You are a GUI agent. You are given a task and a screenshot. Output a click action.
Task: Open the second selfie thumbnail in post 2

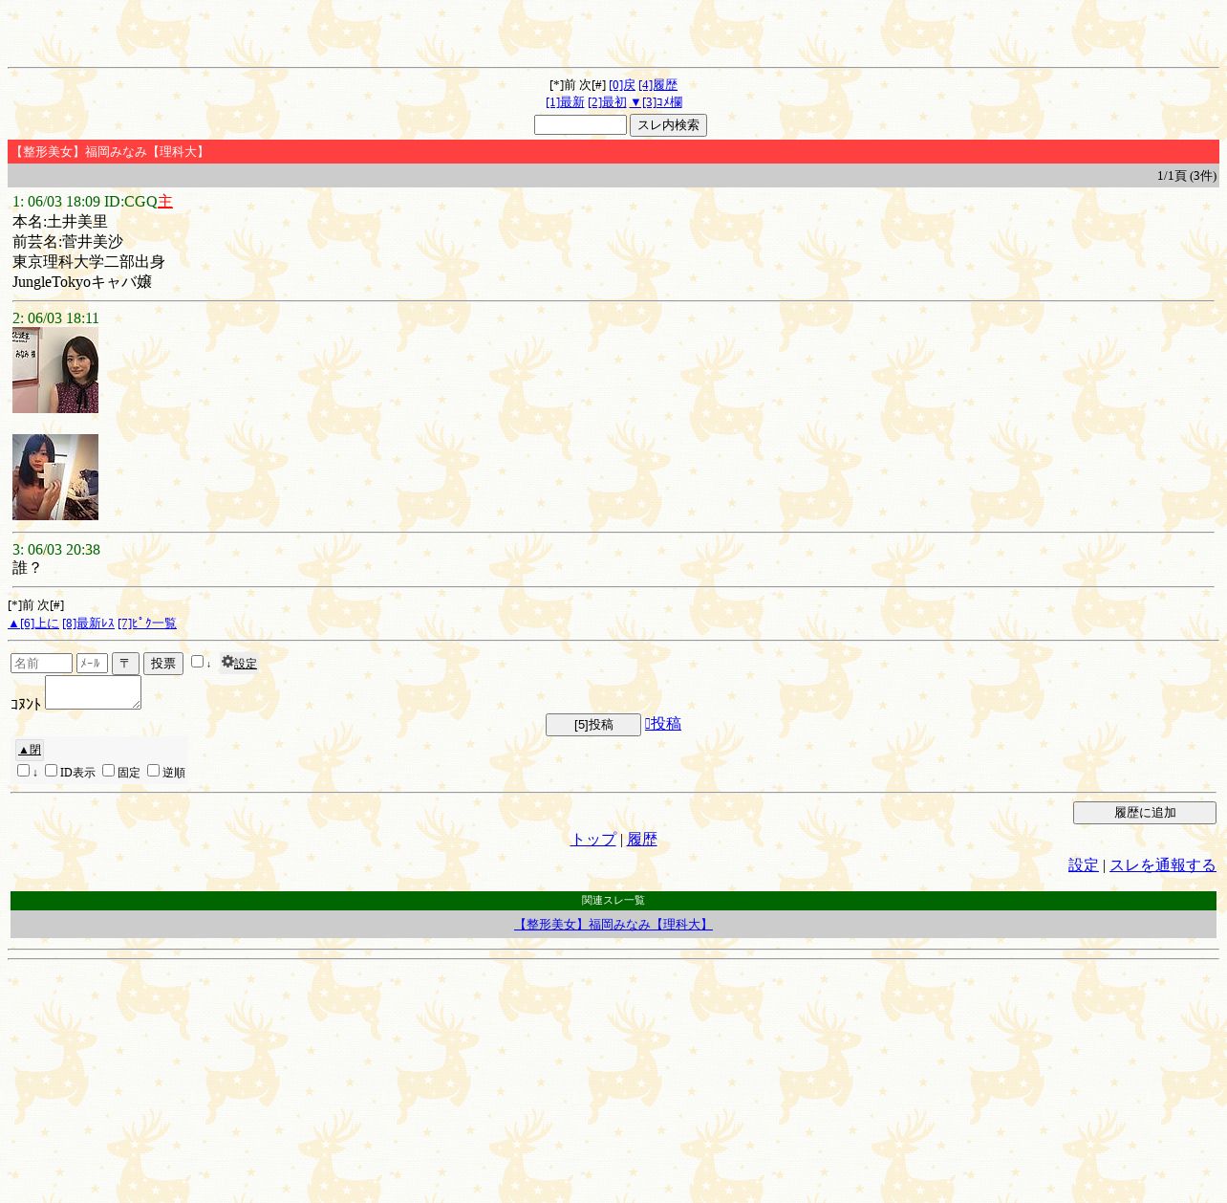click(55, 477)
